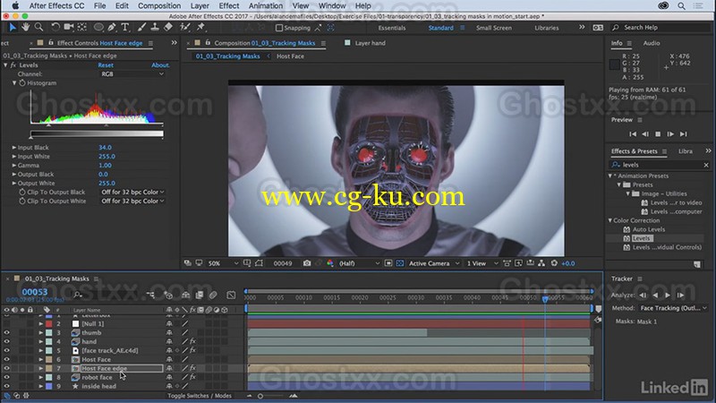
Task: Select the Puppet Pin tool
Action: point(200,28)
